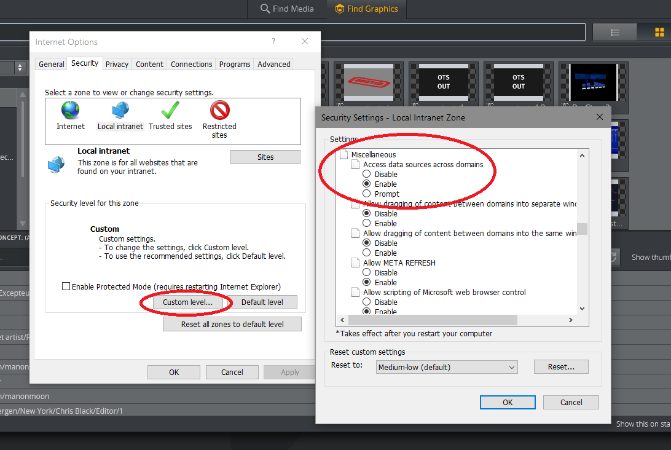Click OK in Internet Options
Image resolution: width=671 pixels, height=450 pixels.
pos(174,372)
